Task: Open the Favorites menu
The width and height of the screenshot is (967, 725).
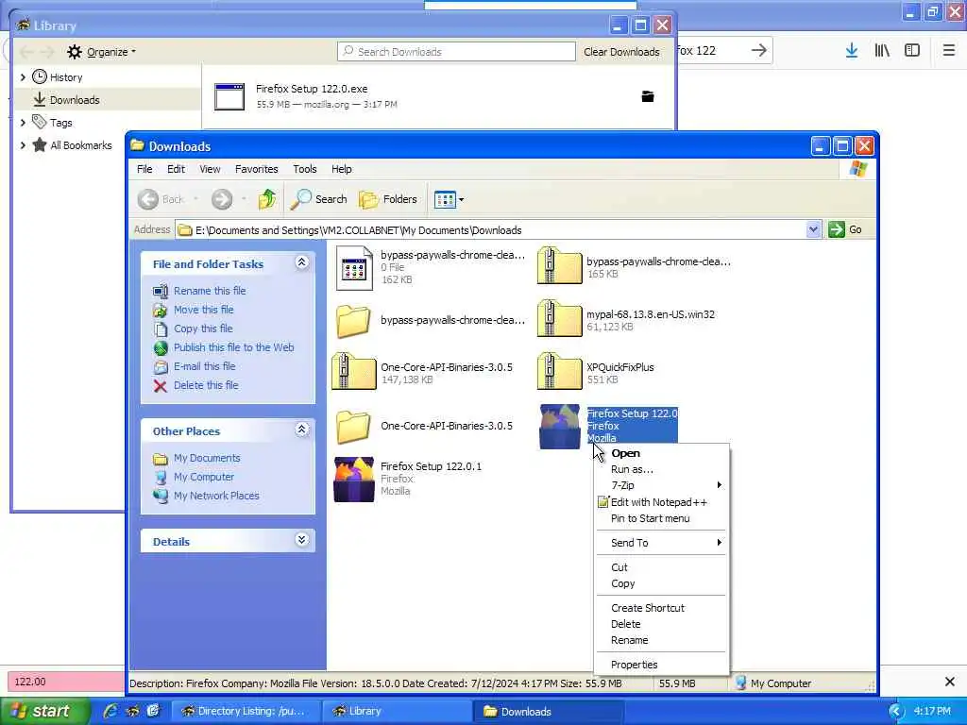Action: coord(257,169)
